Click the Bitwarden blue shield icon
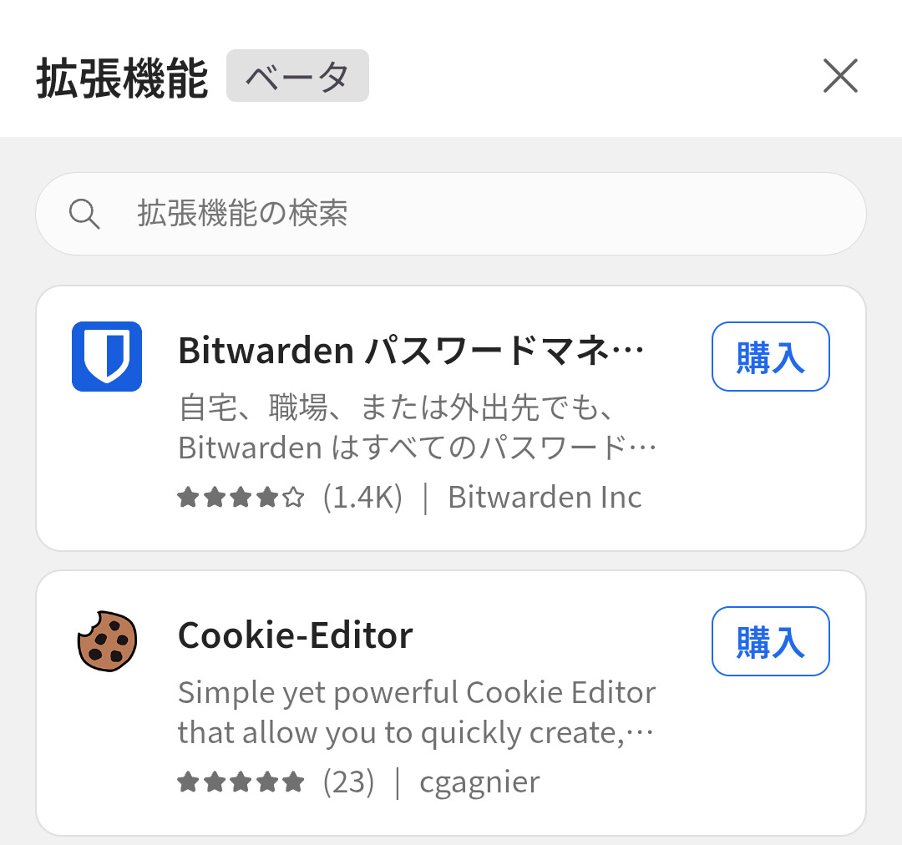 (x=106, y=356)
